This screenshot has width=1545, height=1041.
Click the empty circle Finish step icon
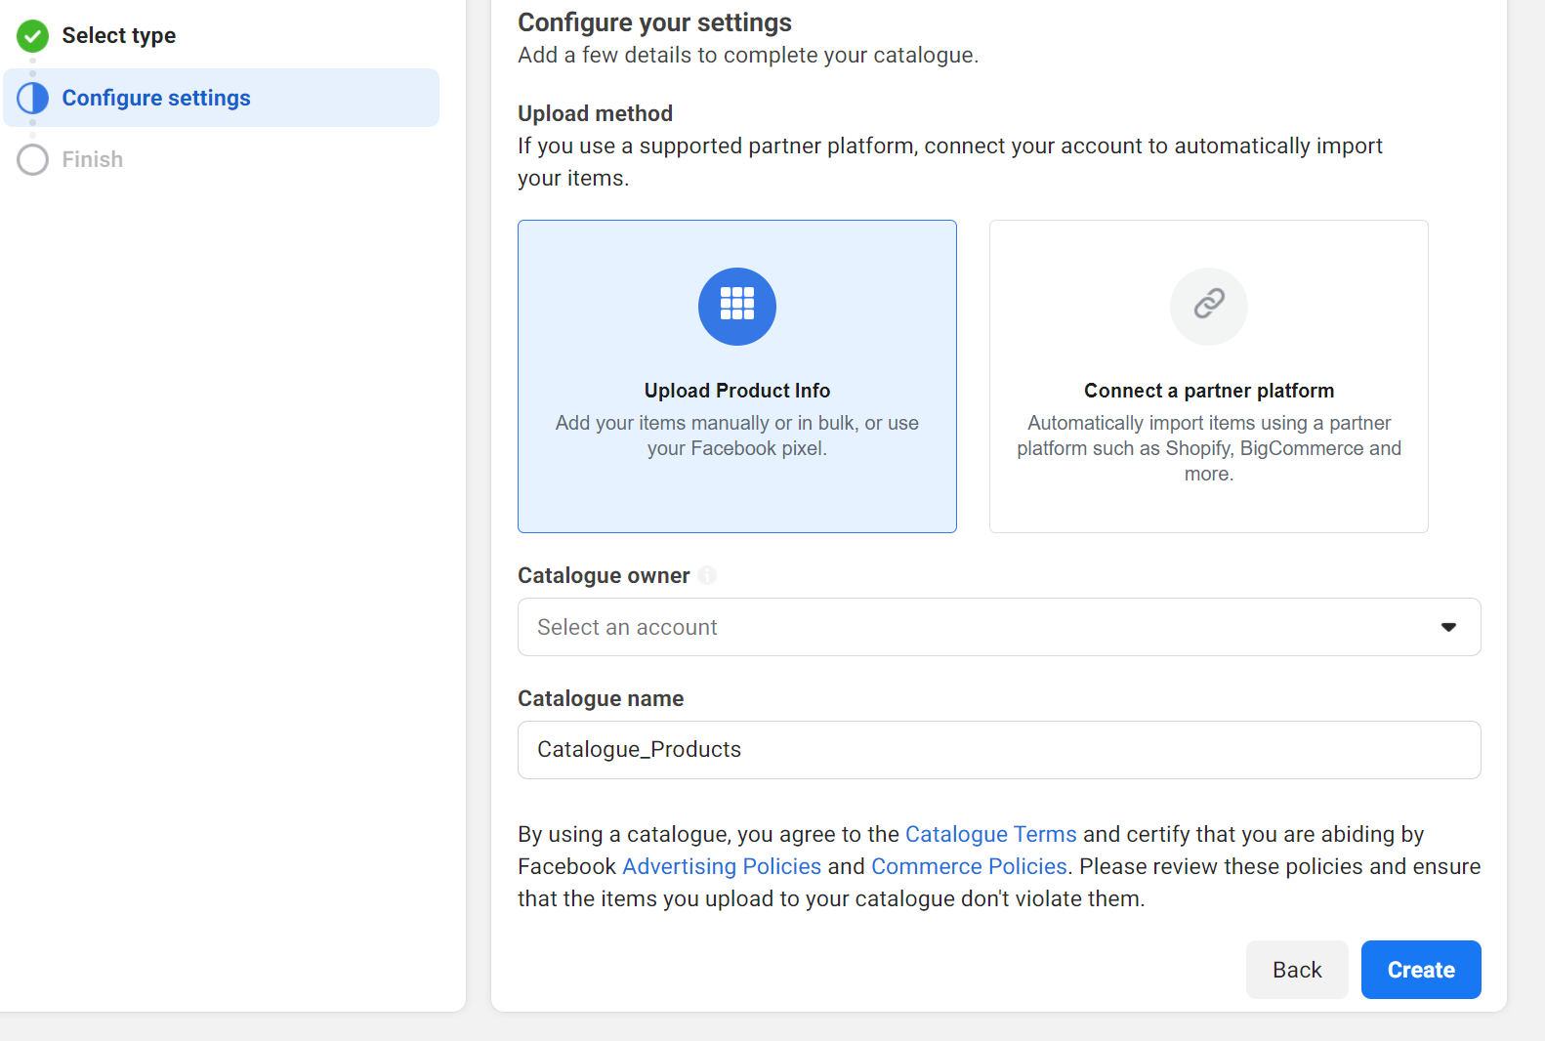tap(32, 159)
